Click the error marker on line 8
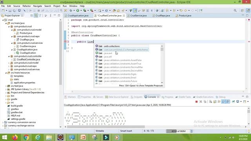Screen dimensions: 251x141 tap(65, 42)
